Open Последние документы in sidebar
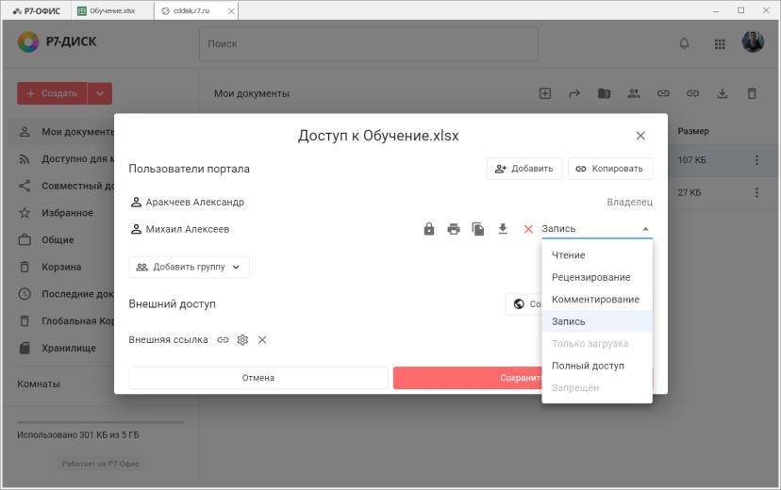The height and width of the screenshot is (490, 781). point(66,294)
